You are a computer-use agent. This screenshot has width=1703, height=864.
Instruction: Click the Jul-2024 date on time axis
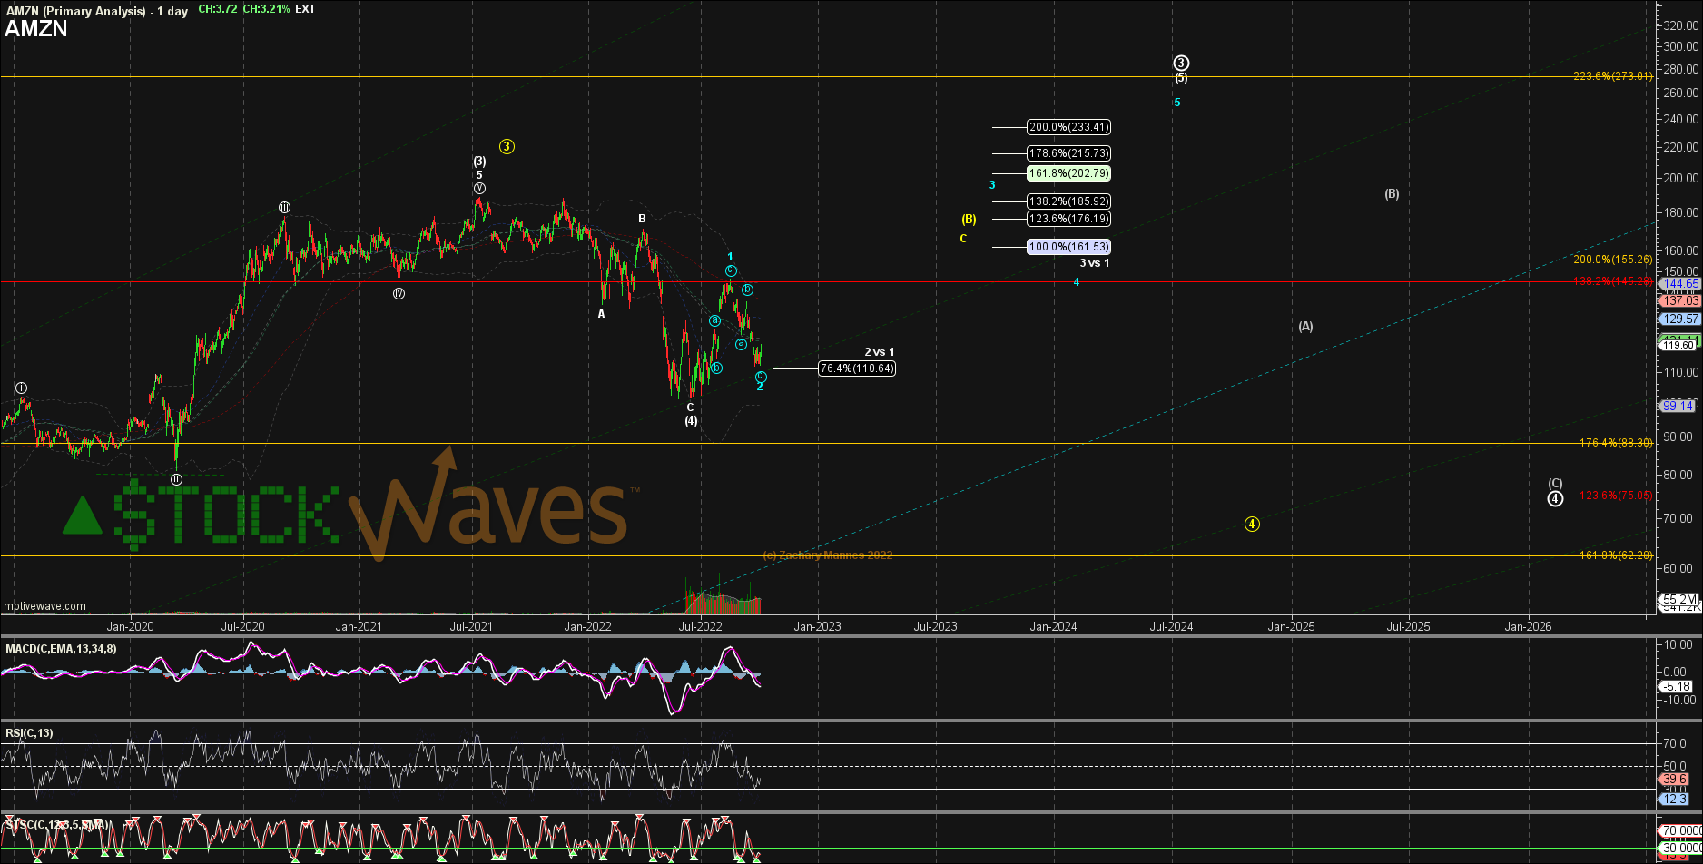coord(1171,626)
